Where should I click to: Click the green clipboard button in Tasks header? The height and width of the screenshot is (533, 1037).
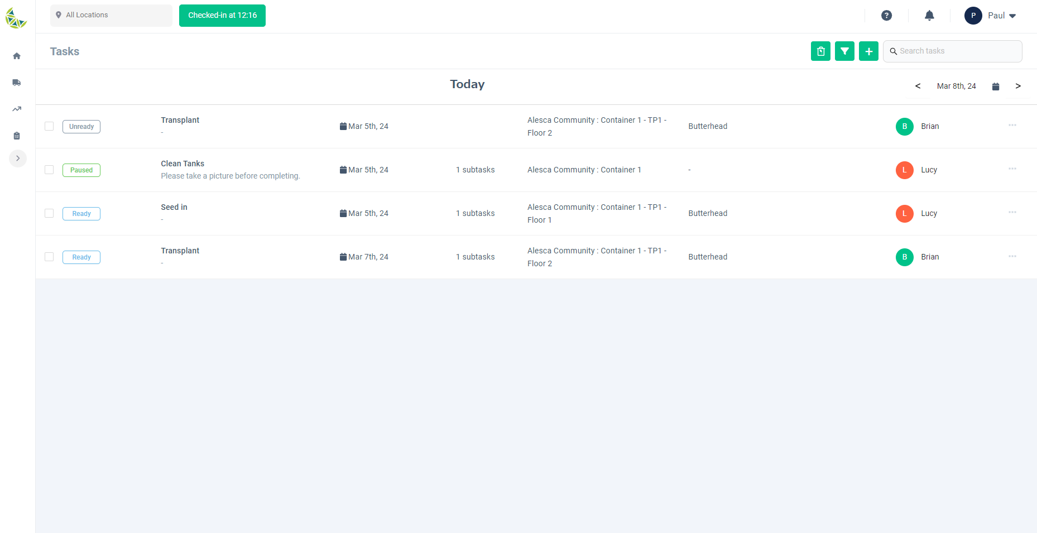[820, 51]
